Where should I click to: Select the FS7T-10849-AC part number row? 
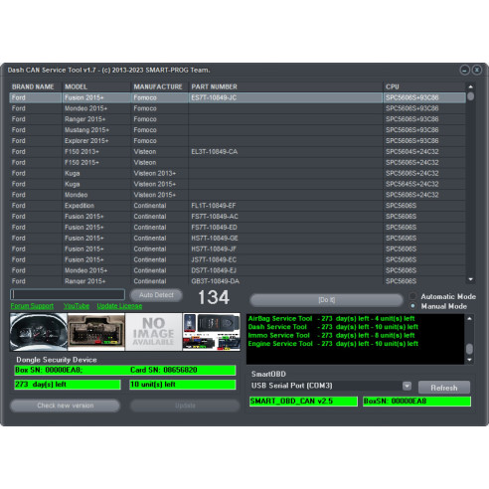pyautogui.click(x=238, y=217)
